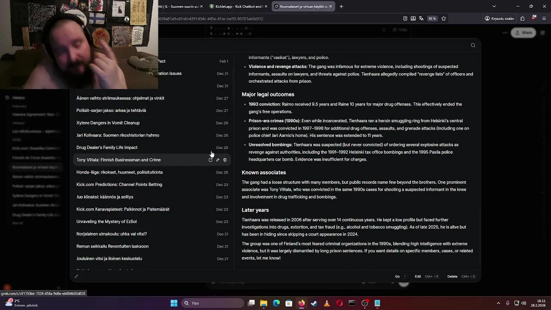Click the 'Known associates' heading in preview

tap(264, 173)
